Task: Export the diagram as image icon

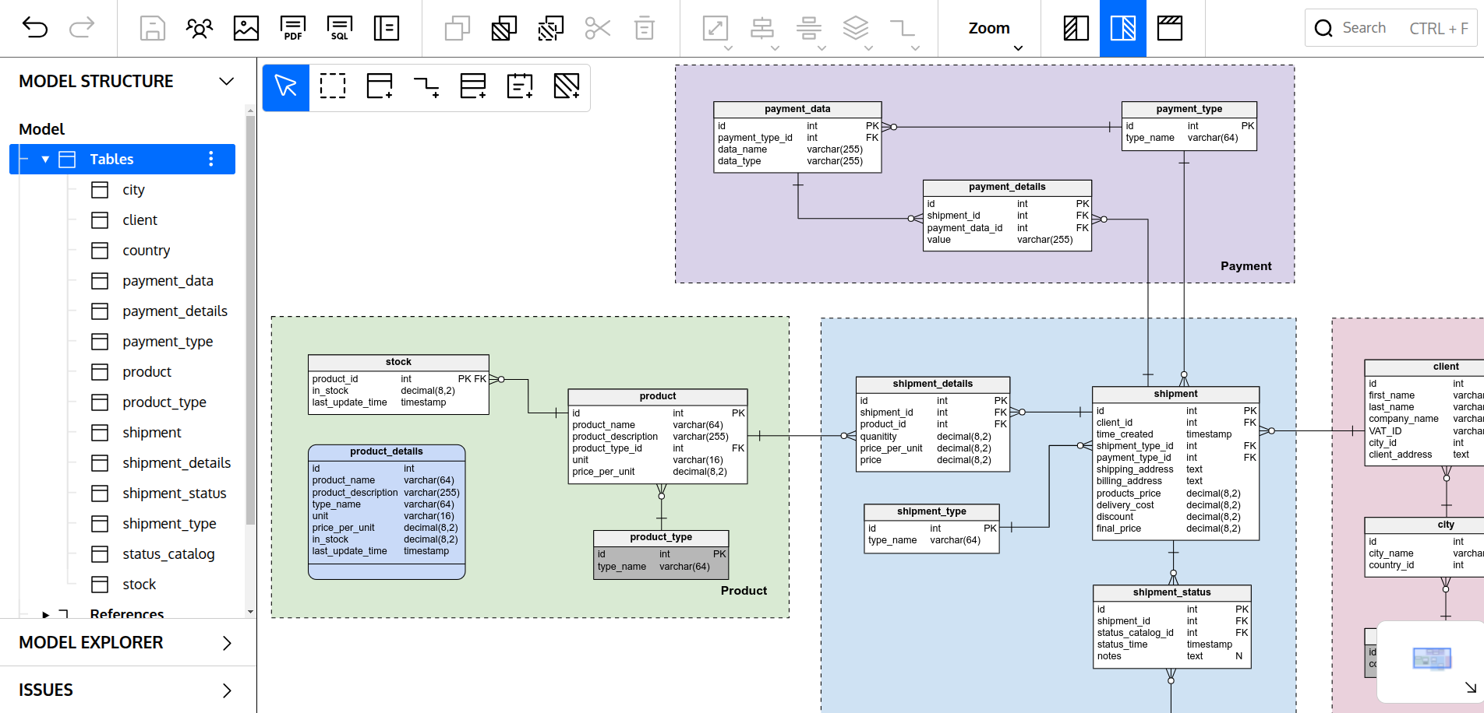Action: (246, 28)
